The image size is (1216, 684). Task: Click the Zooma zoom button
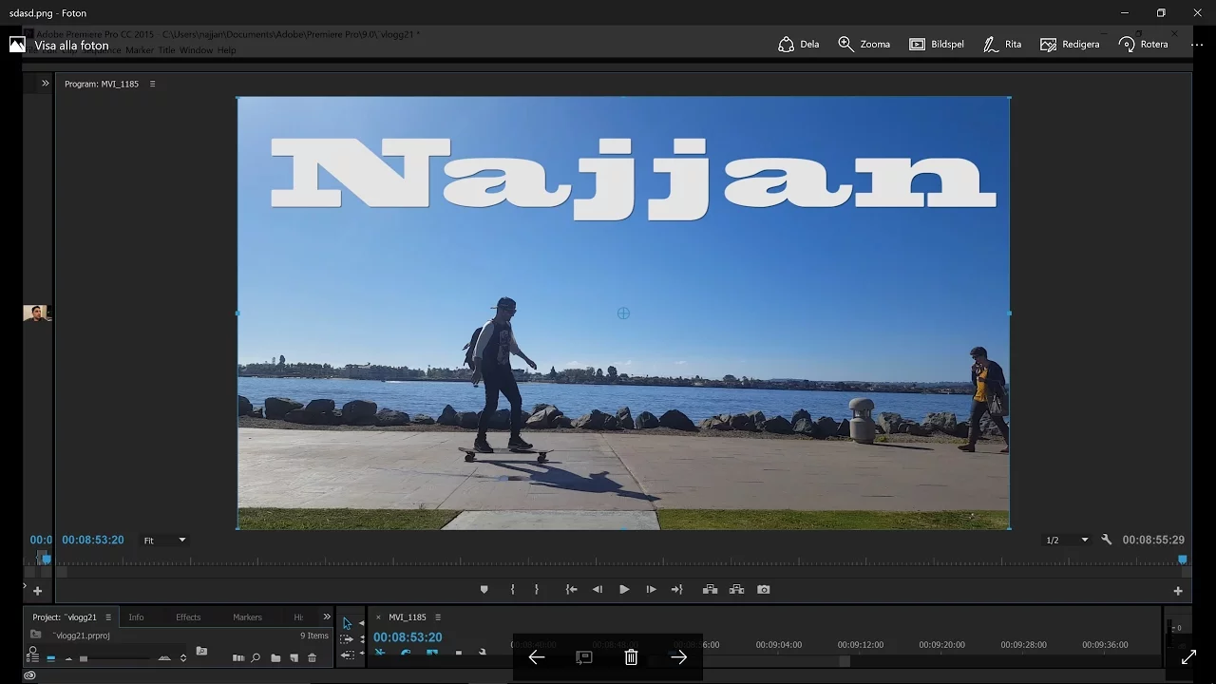tap(864, 45)
